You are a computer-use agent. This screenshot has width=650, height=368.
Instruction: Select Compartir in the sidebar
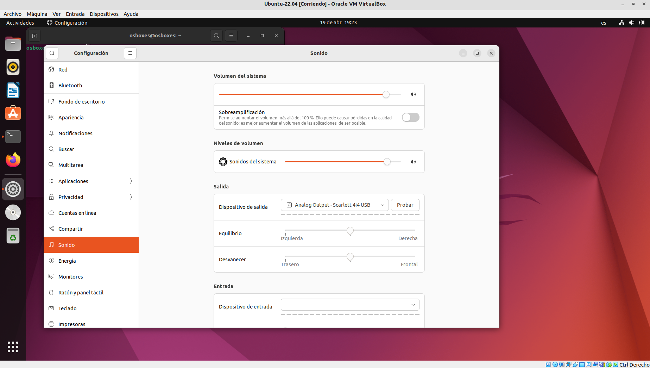[91, 229]
